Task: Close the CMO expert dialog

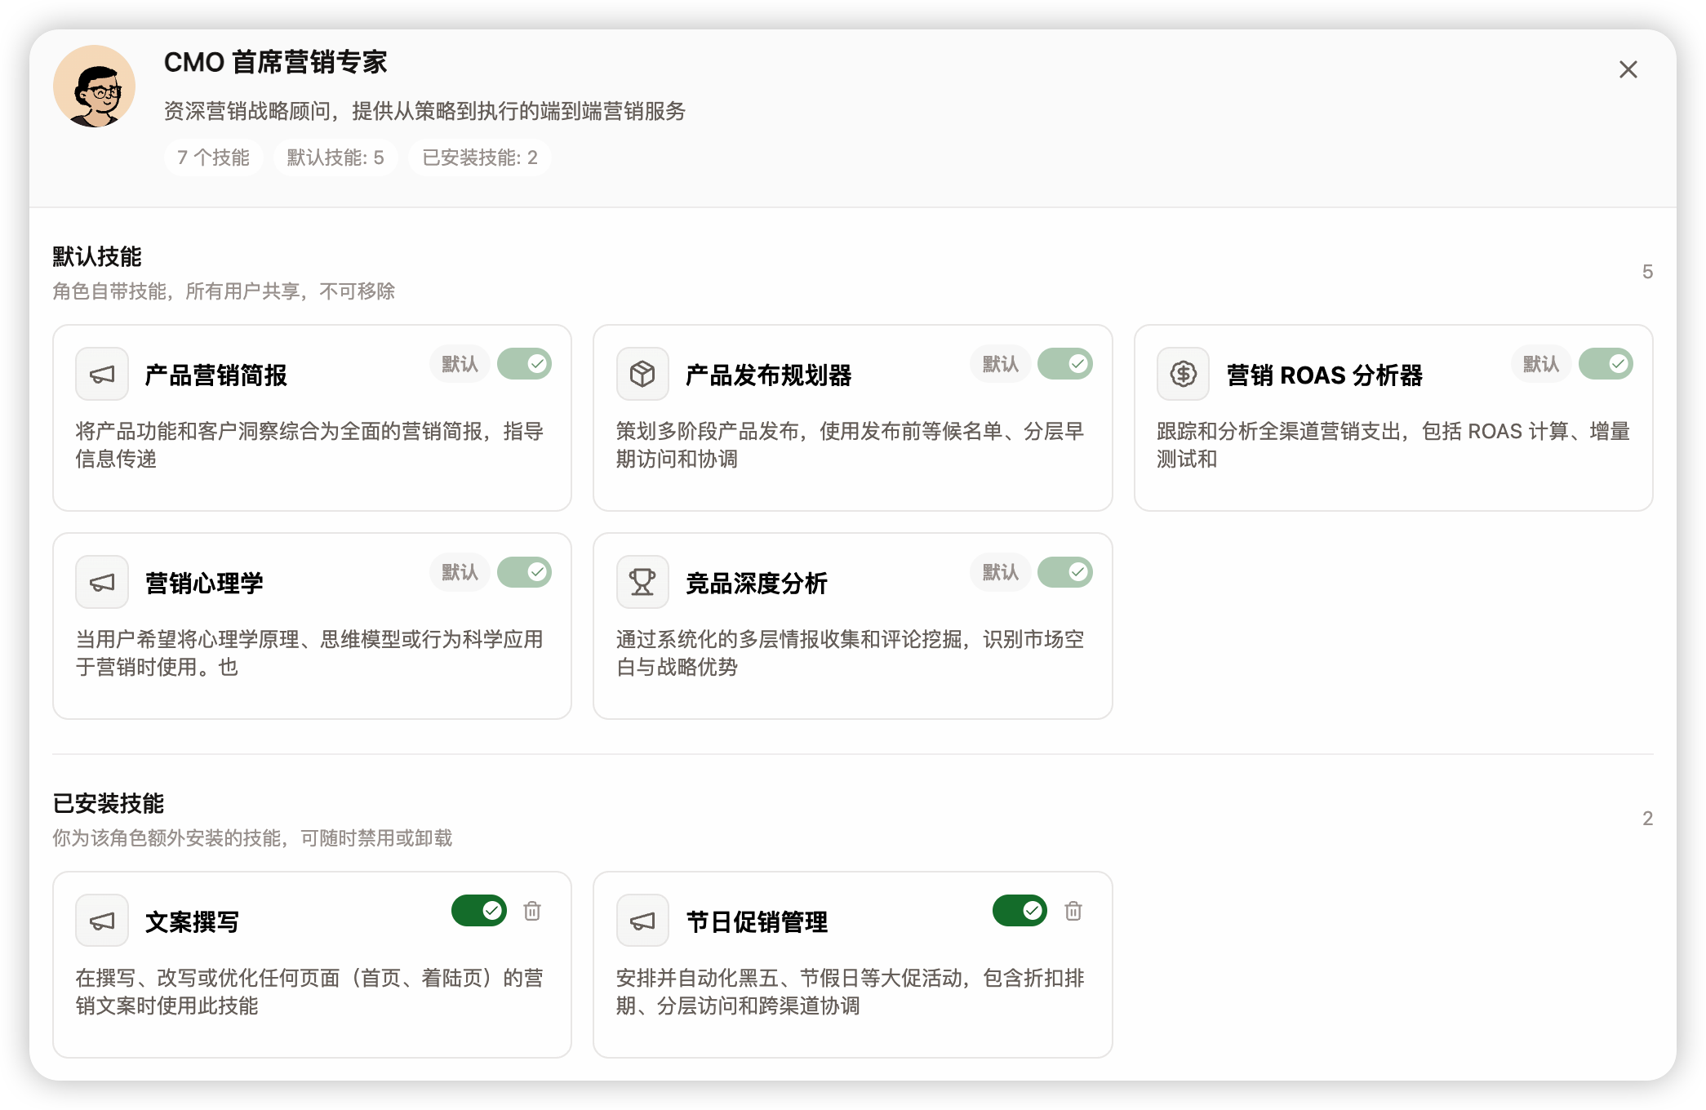Action: click(1628, 69)
